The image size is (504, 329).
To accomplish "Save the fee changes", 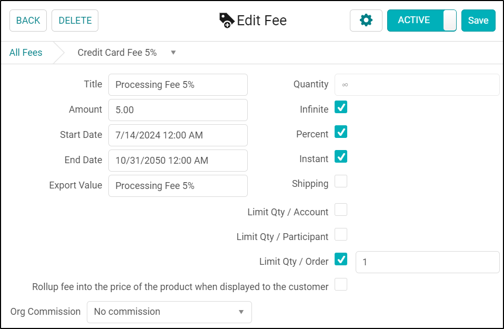I will 478,20.
